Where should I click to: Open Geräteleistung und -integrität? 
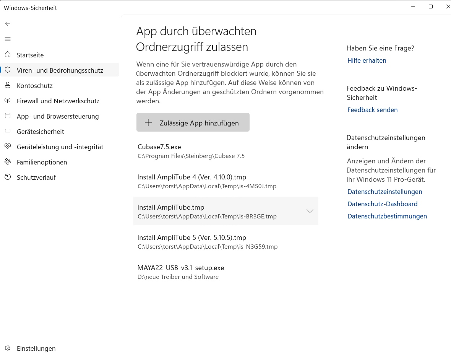click(x=60, y=147)
